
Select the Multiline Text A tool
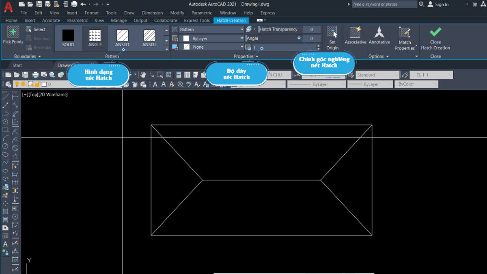(x=5, y=244)
